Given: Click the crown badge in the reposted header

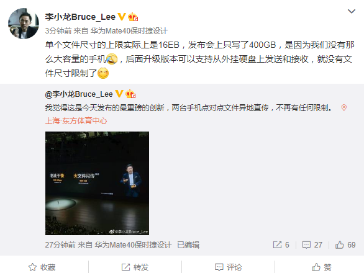Looking at the screenshot, I should point(130,94).
